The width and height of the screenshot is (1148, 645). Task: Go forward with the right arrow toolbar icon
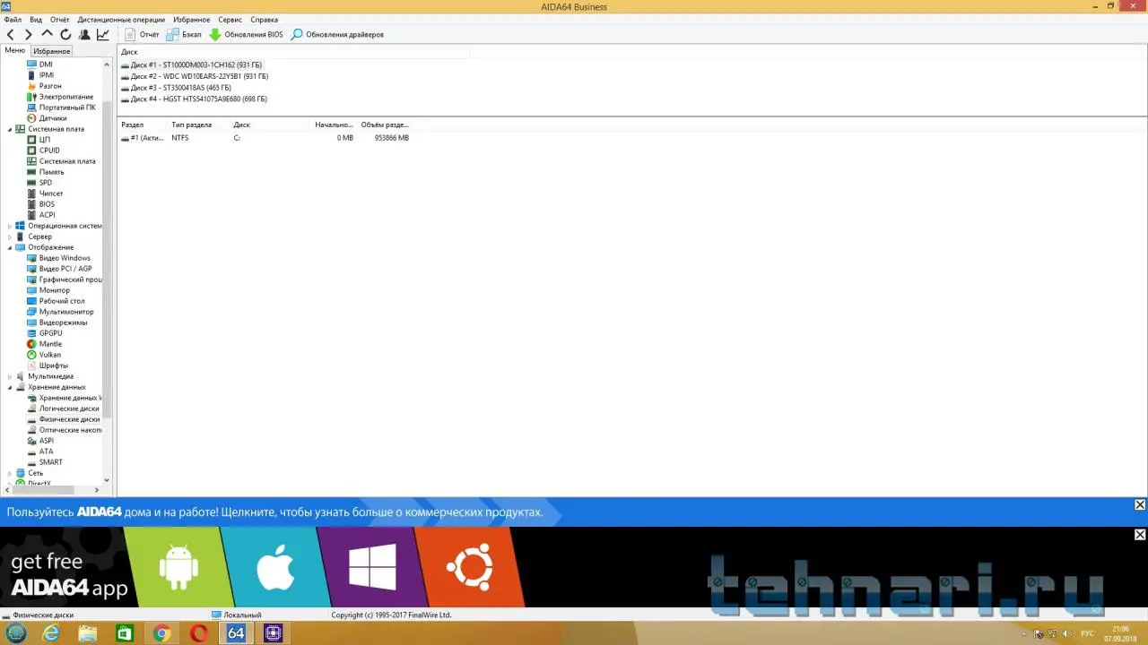(29, 35)
